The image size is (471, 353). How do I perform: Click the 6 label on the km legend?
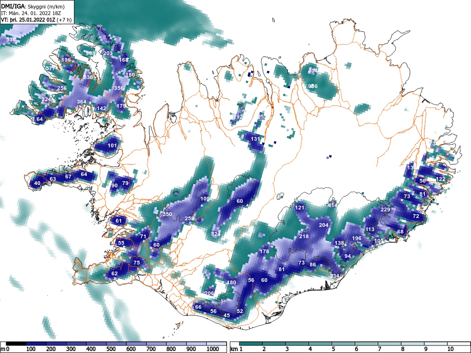pyautogui.click(x=356, y=349)
